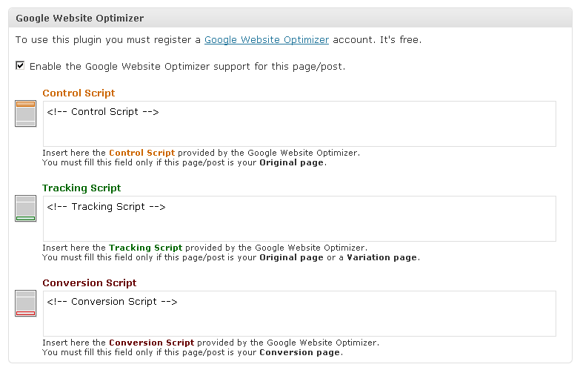Viewport: 580px width, 370px height.
Task: Click the orange Control Script heading
Action: (x=79, y=93)
